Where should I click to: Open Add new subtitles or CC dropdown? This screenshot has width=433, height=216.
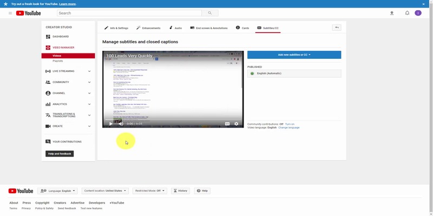point(294,55)
